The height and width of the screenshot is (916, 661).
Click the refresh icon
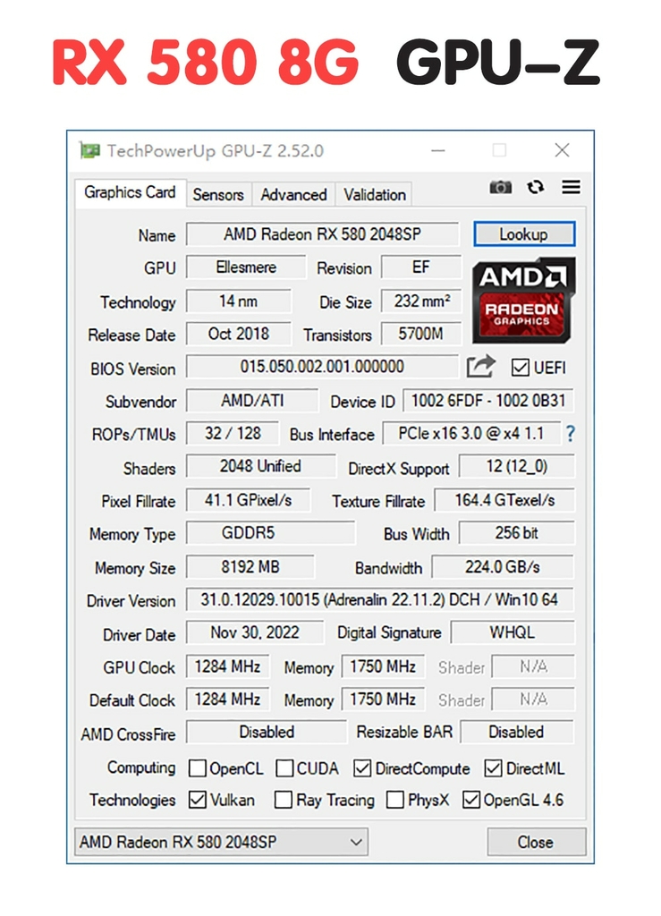coord(536,187)
